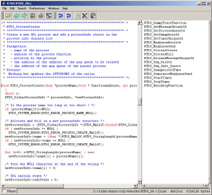Click the Open file folder icon
The height and width of the screenshot is (195, 212).
[x=7, y=16]
